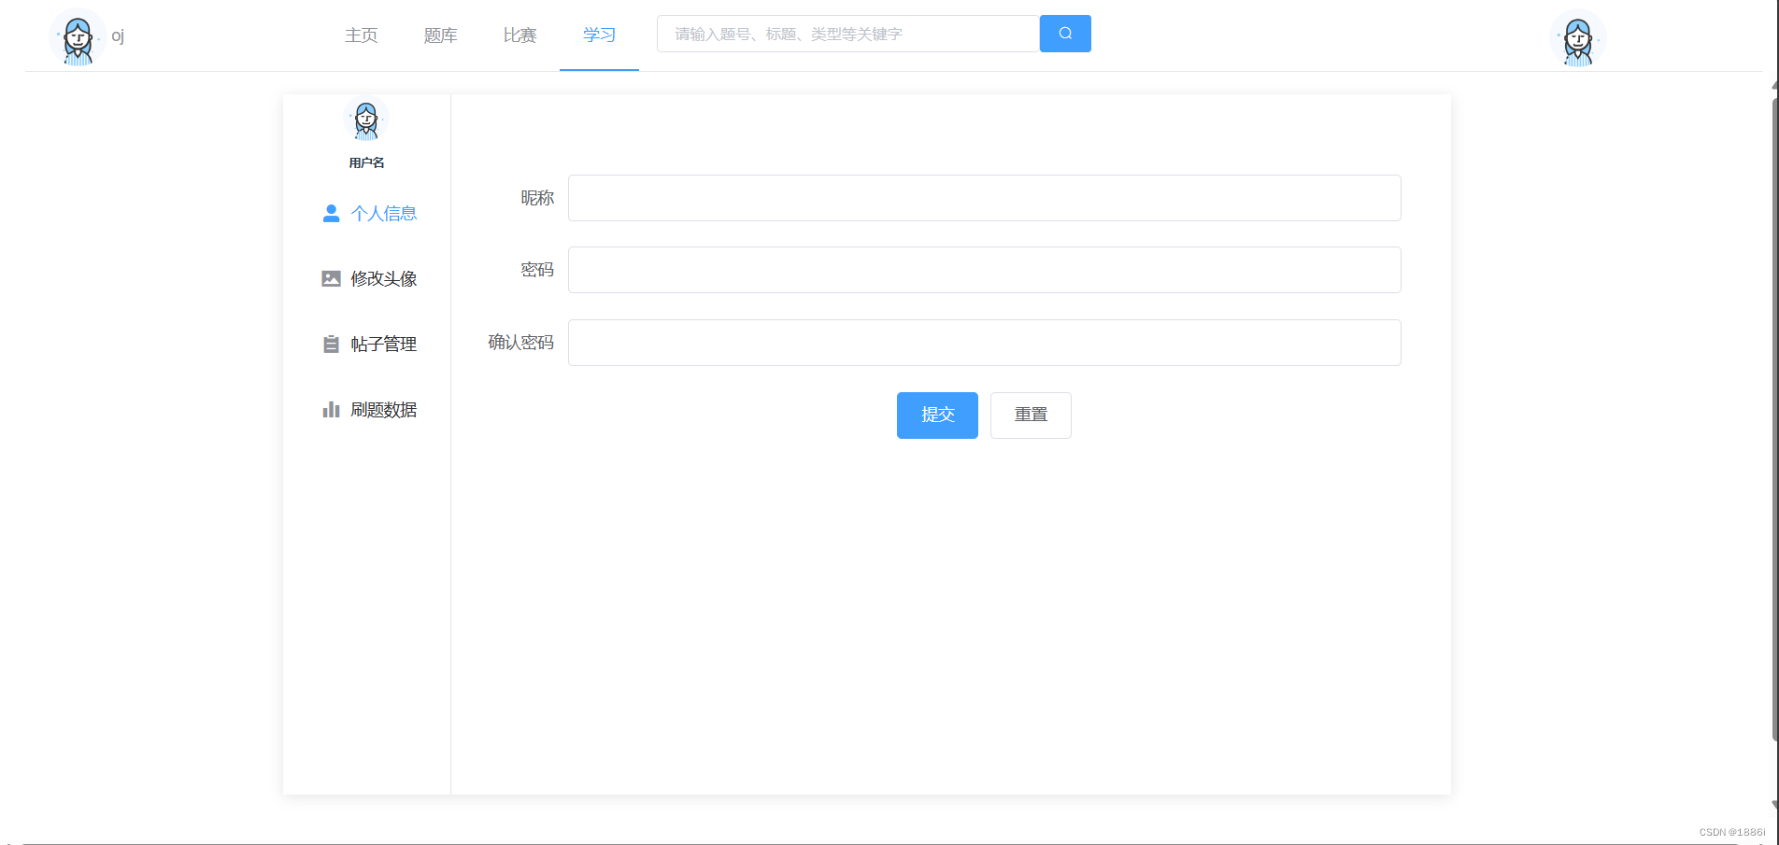Click the clipboard icon beside 帖子管理
Screen dimensions: 1779x845
(x=331, y=345)
